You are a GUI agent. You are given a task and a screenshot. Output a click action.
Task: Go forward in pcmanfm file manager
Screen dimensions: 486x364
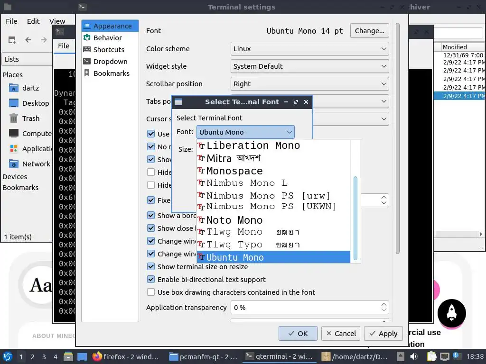coord(44,40)
